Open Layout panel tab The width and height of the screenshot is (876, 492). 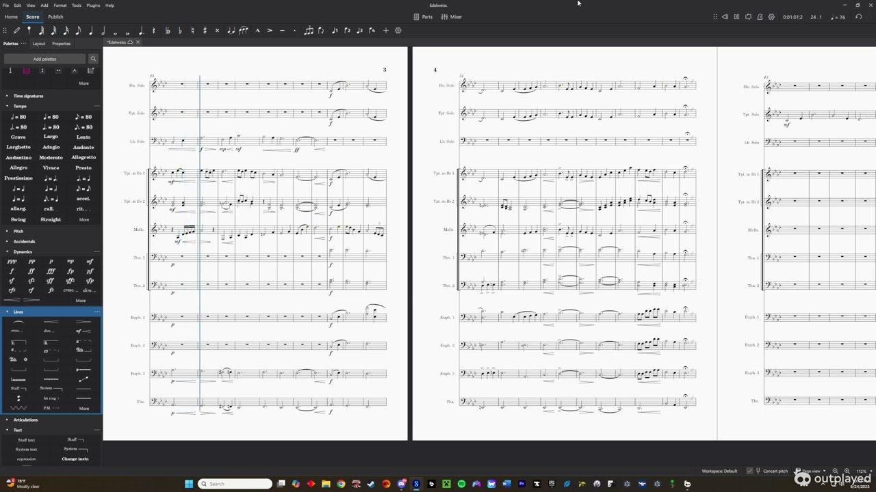coord(39,44)
